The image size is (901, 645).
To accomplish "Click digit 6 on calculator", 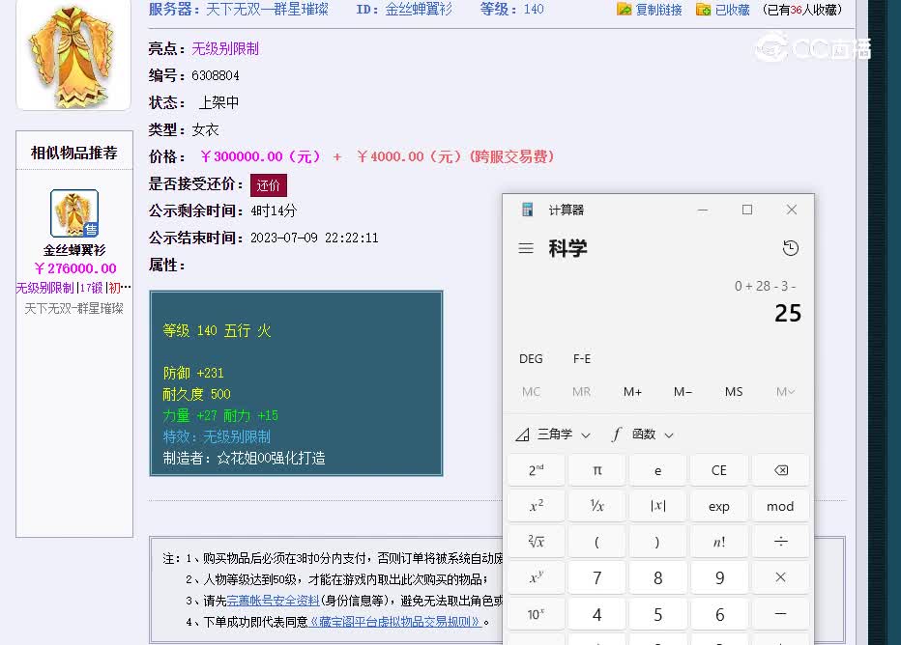I will point(719,615).
